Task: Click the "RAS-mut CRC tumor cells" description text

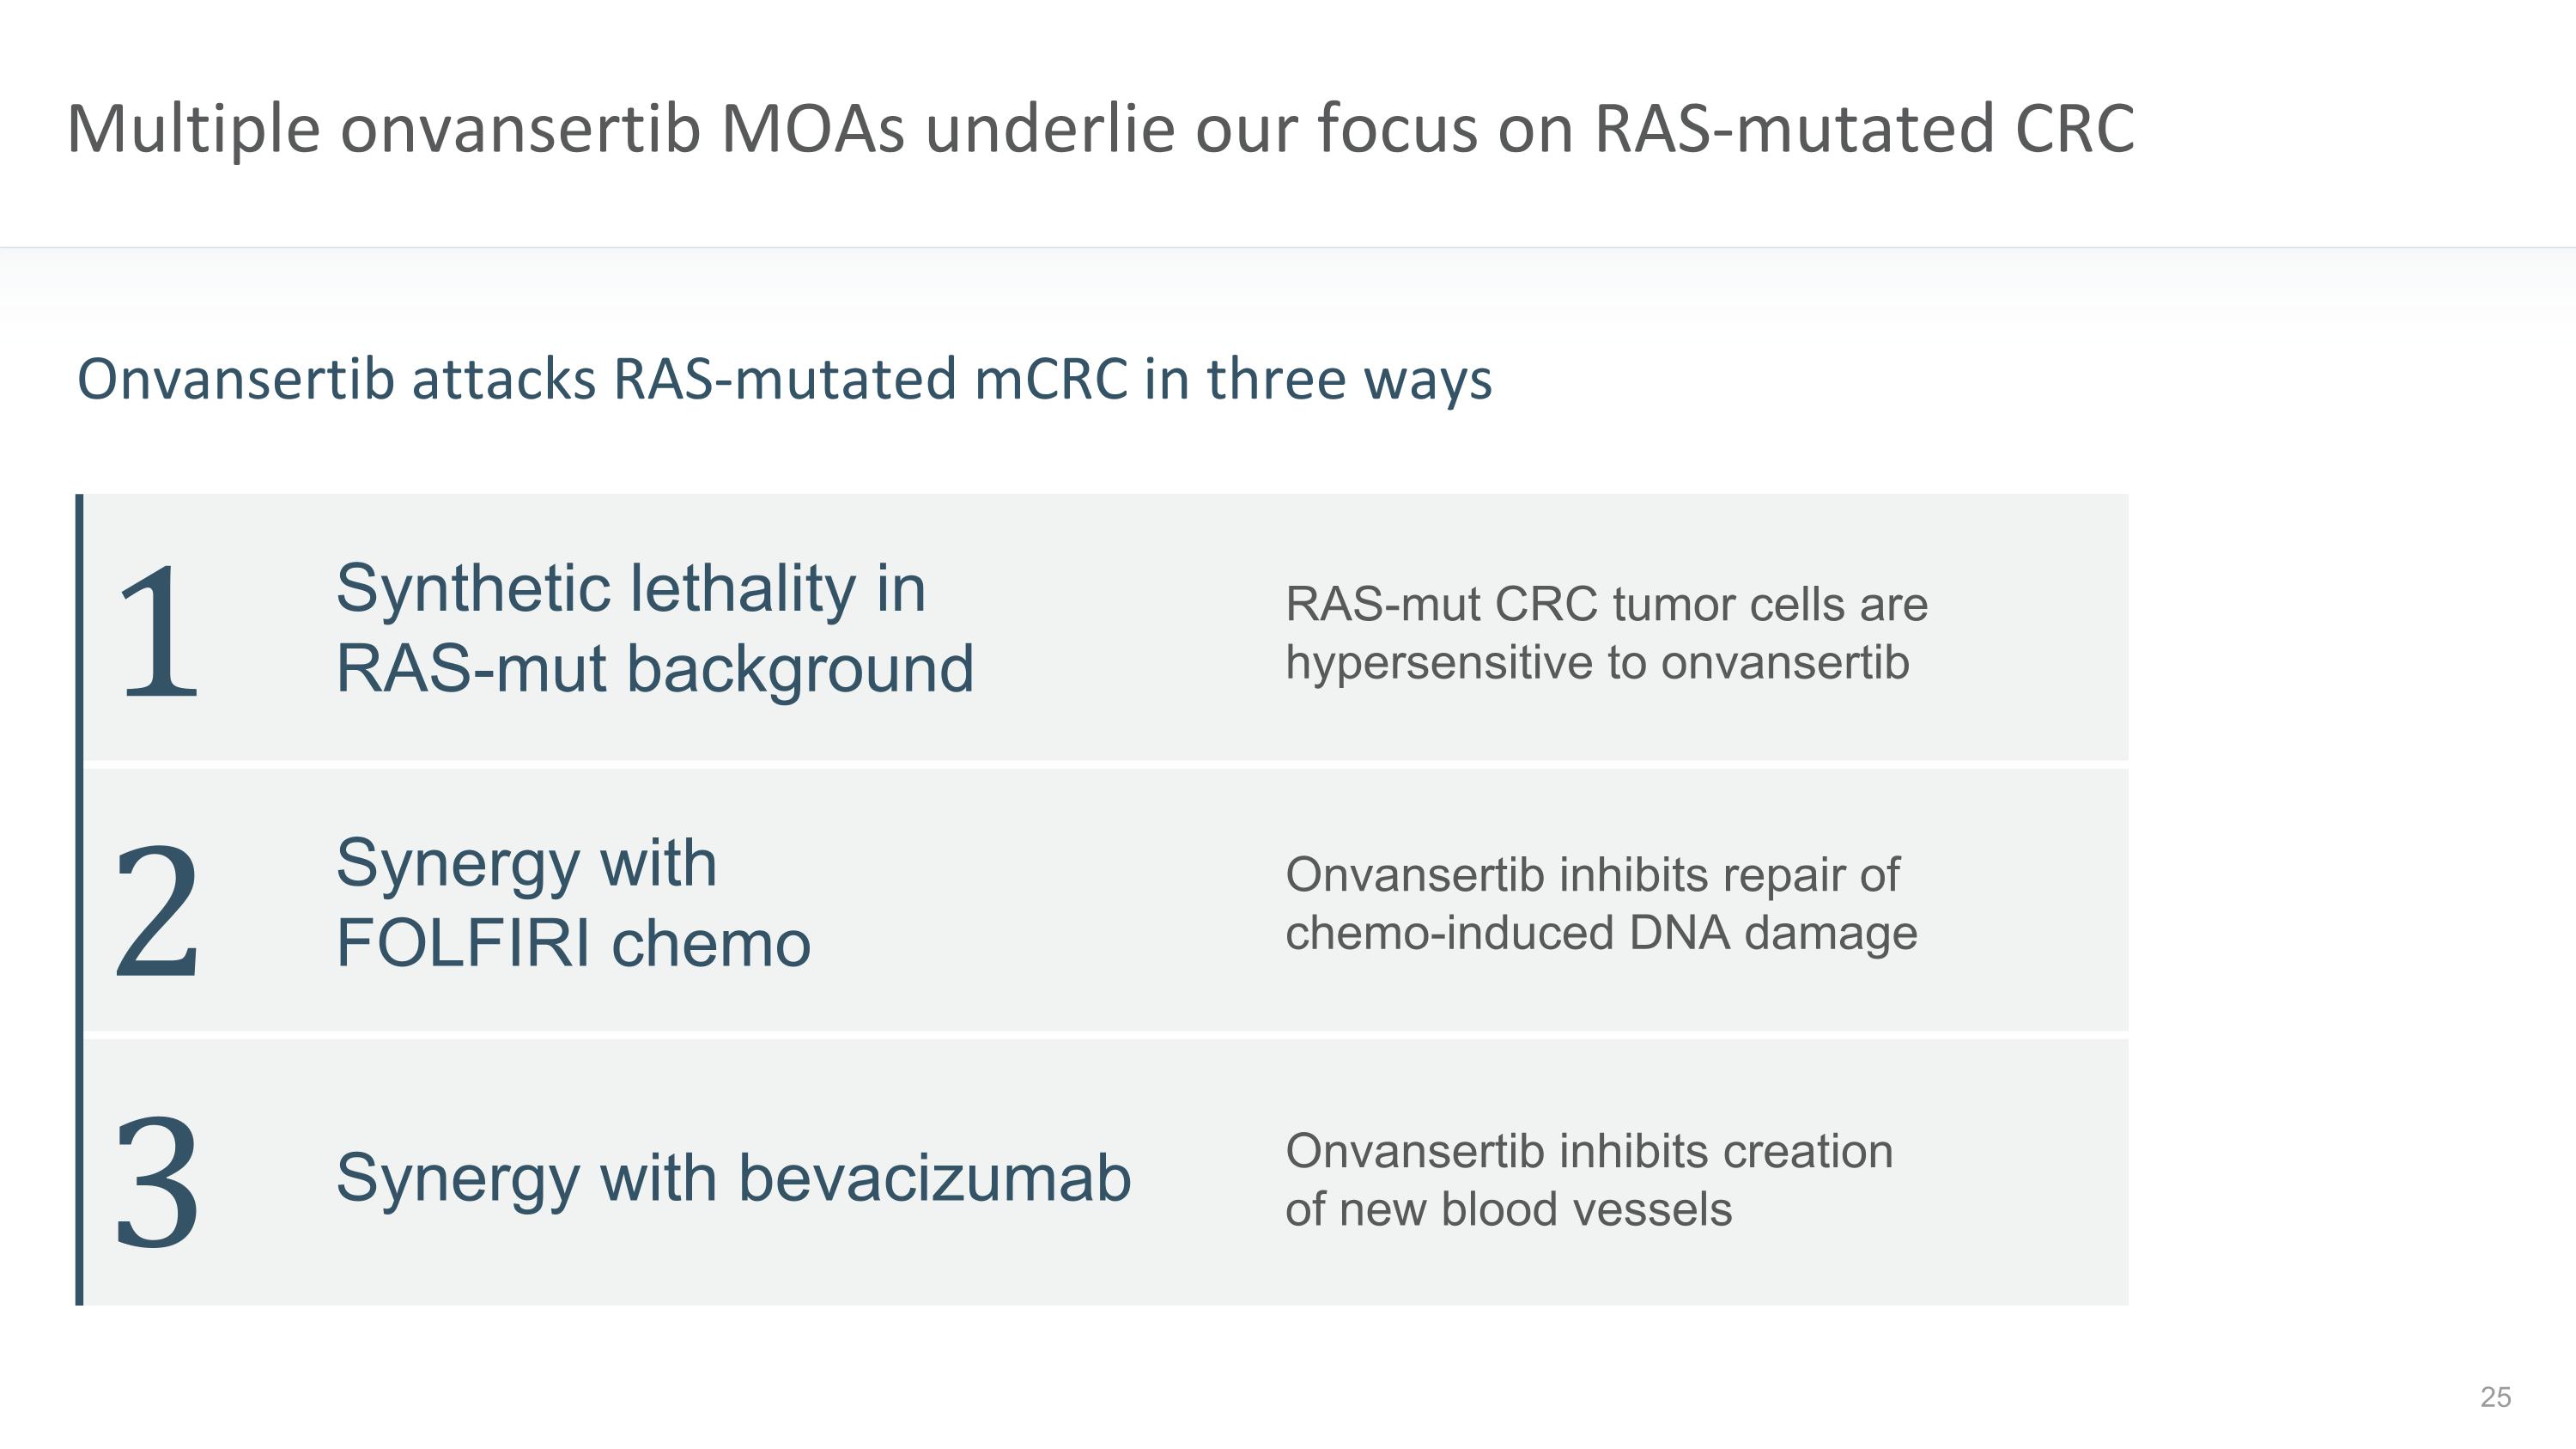Action: tap(1606, 633)
